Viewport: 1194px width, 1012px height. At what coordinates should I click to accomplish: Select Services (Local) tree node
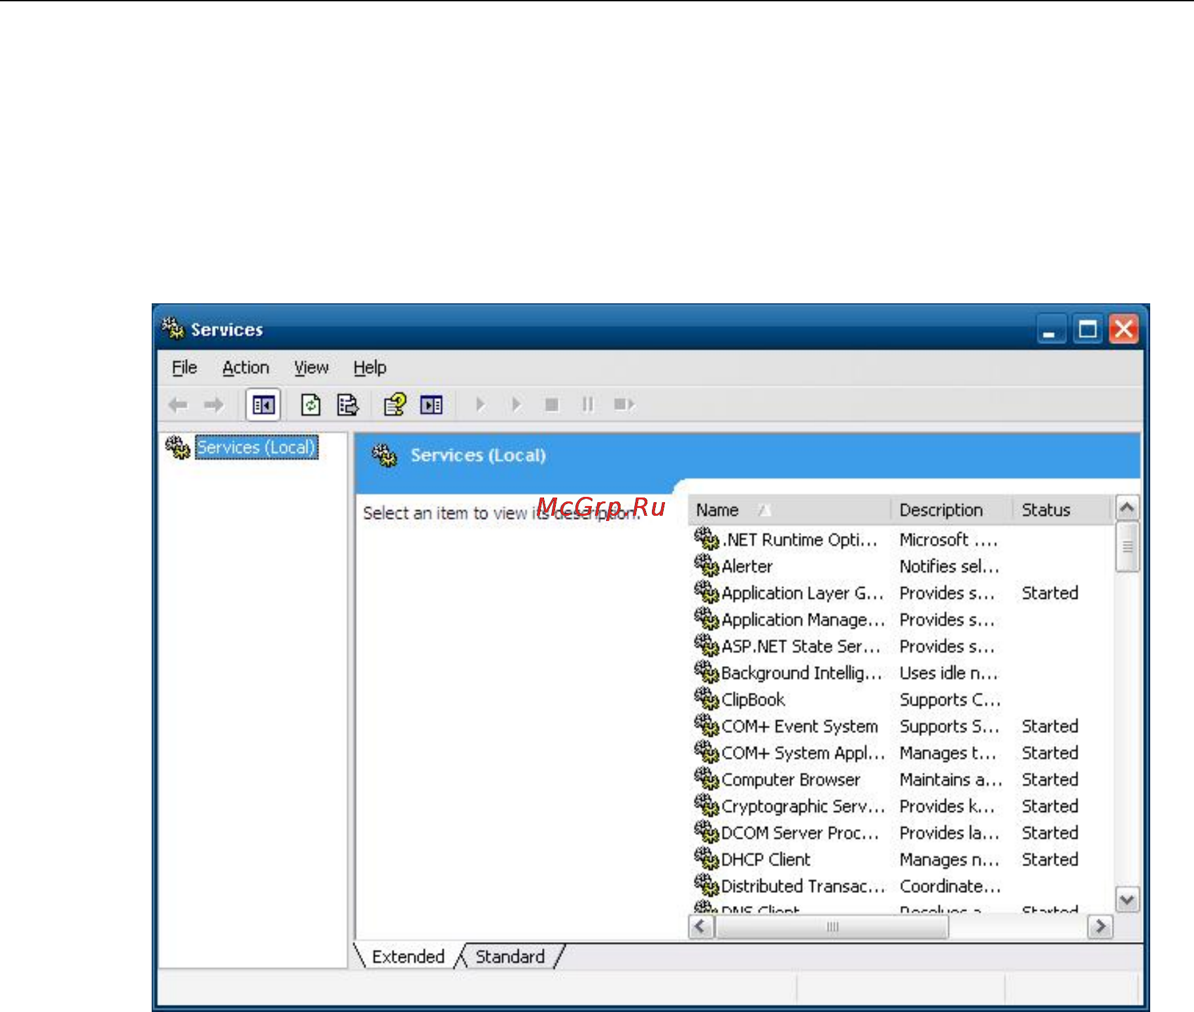click(x=256, y=447)
